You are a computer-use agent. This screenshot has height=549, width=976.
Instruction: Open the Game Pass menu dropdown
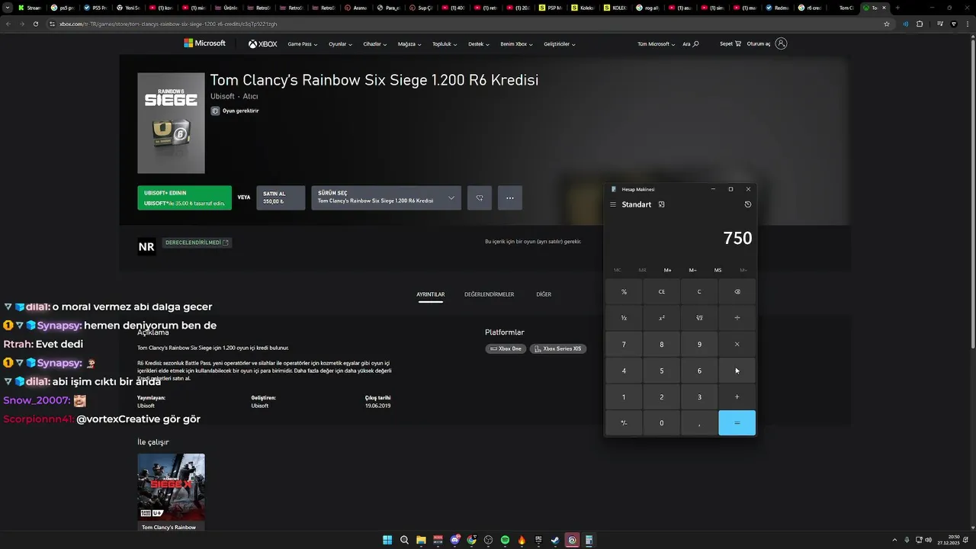point(301,44)
